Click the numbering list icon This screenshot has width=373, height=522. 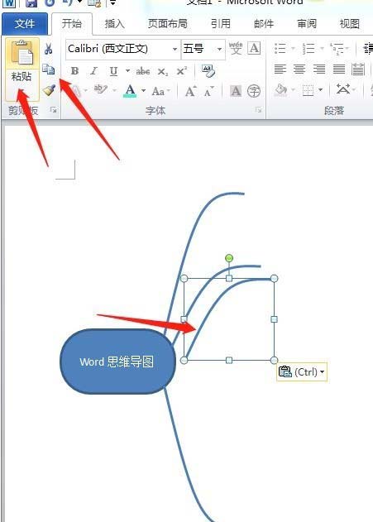308,49
